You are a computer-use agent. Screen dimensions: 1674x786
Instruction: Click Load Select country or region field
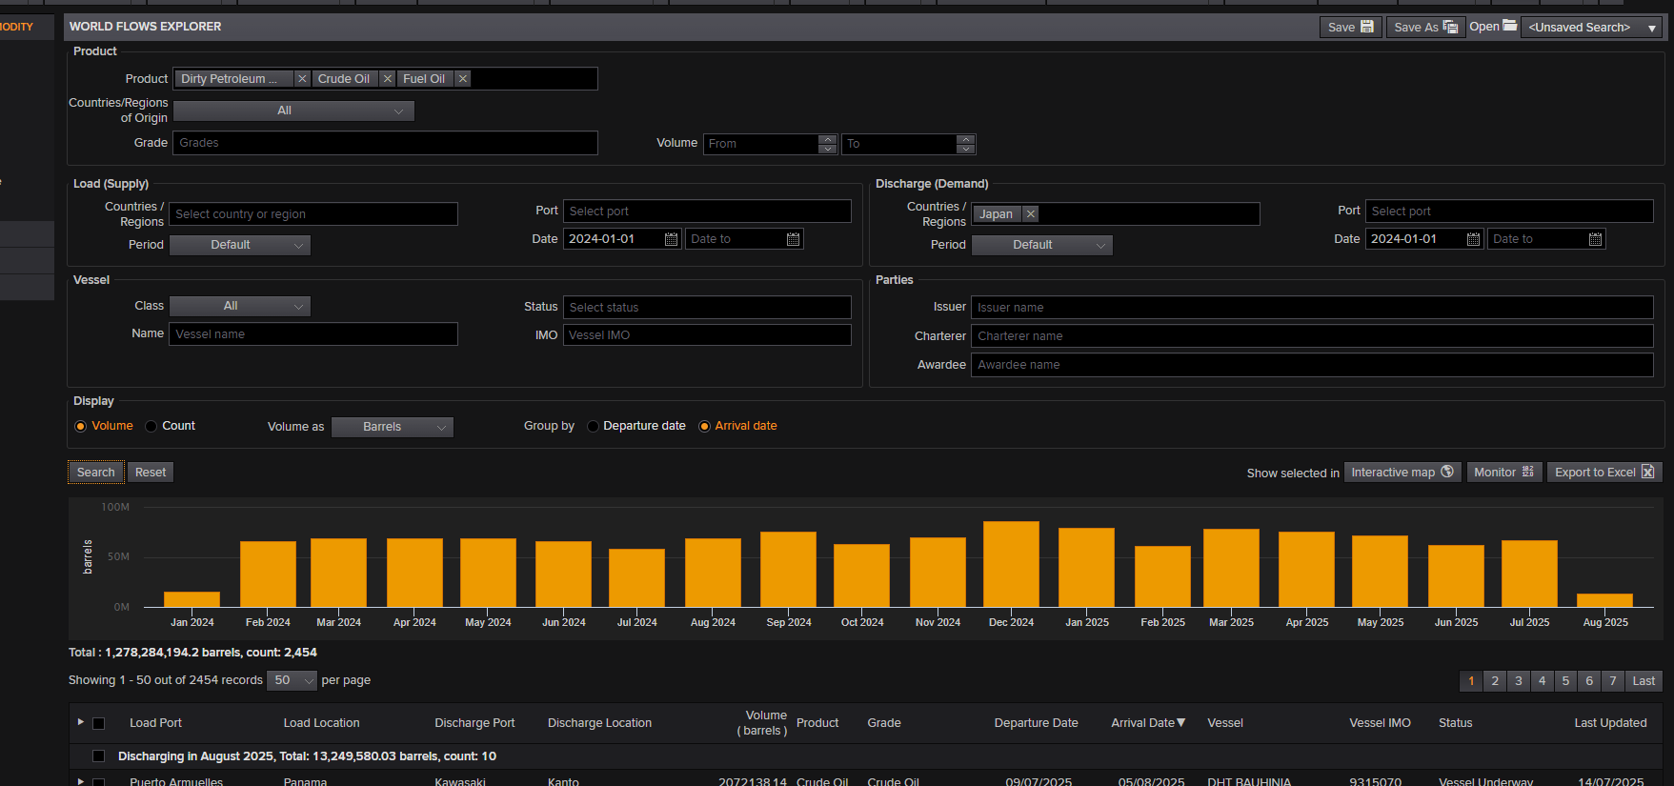313,214
